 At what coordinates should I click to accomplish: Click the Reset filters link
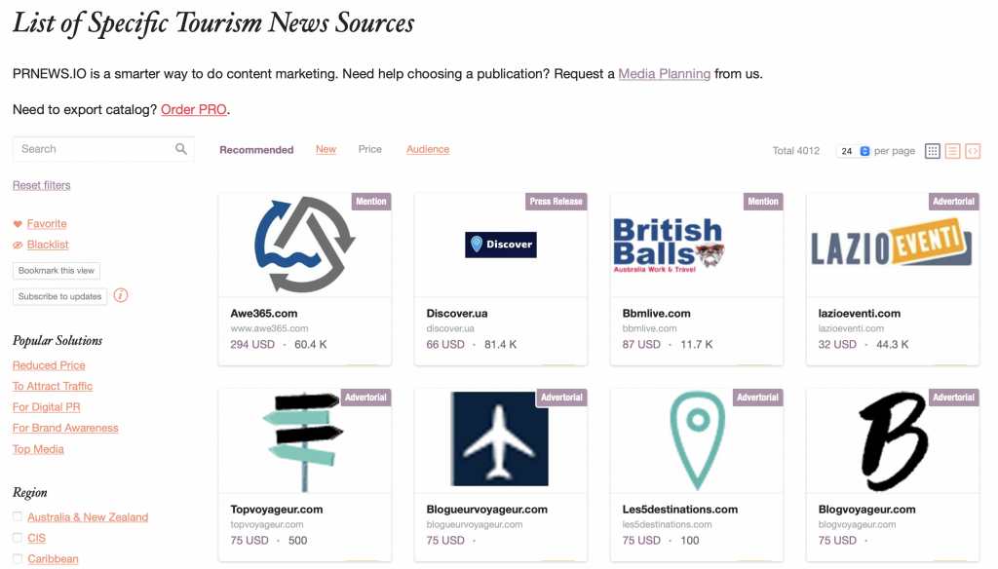click(41, 185)
